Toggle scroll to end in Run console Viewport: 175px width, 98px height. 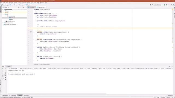click(5, 75)
